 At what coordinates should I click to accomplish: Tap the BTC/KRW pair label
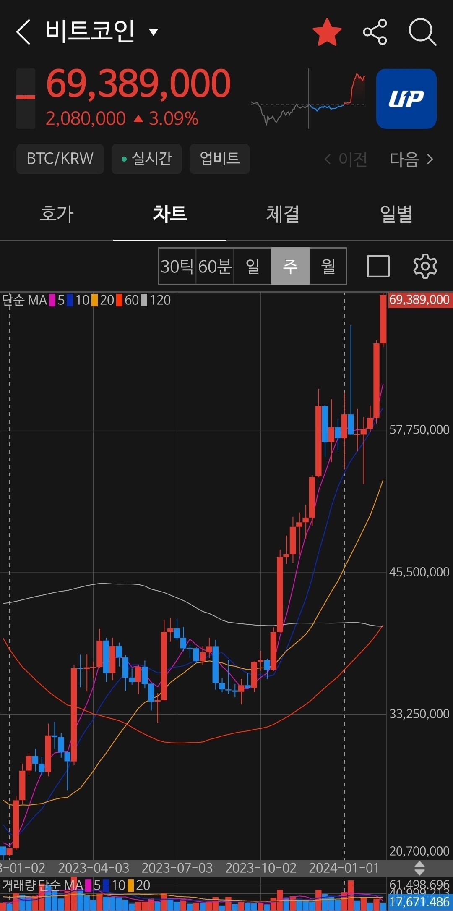click(60, 159)
